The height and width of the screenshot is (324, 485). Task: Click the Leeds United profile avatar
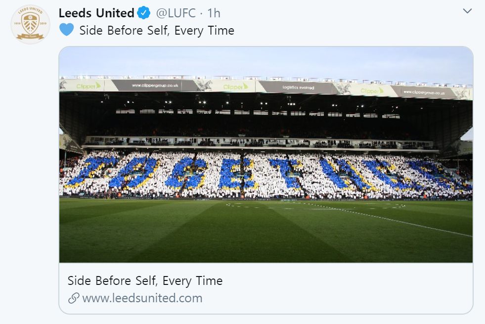[x=30, y=24]
